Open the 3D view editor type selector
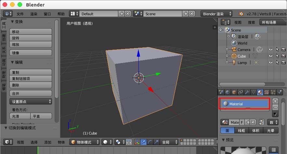 8,142
